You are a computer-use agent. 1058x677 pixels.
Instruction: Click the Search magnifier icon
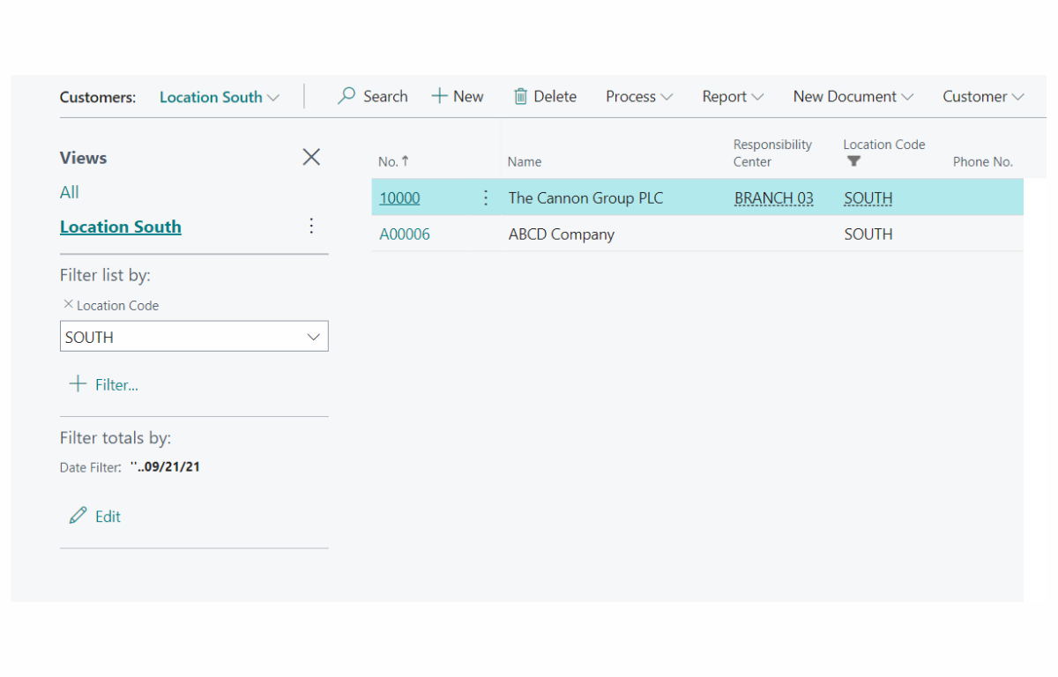tap(343, 96)
